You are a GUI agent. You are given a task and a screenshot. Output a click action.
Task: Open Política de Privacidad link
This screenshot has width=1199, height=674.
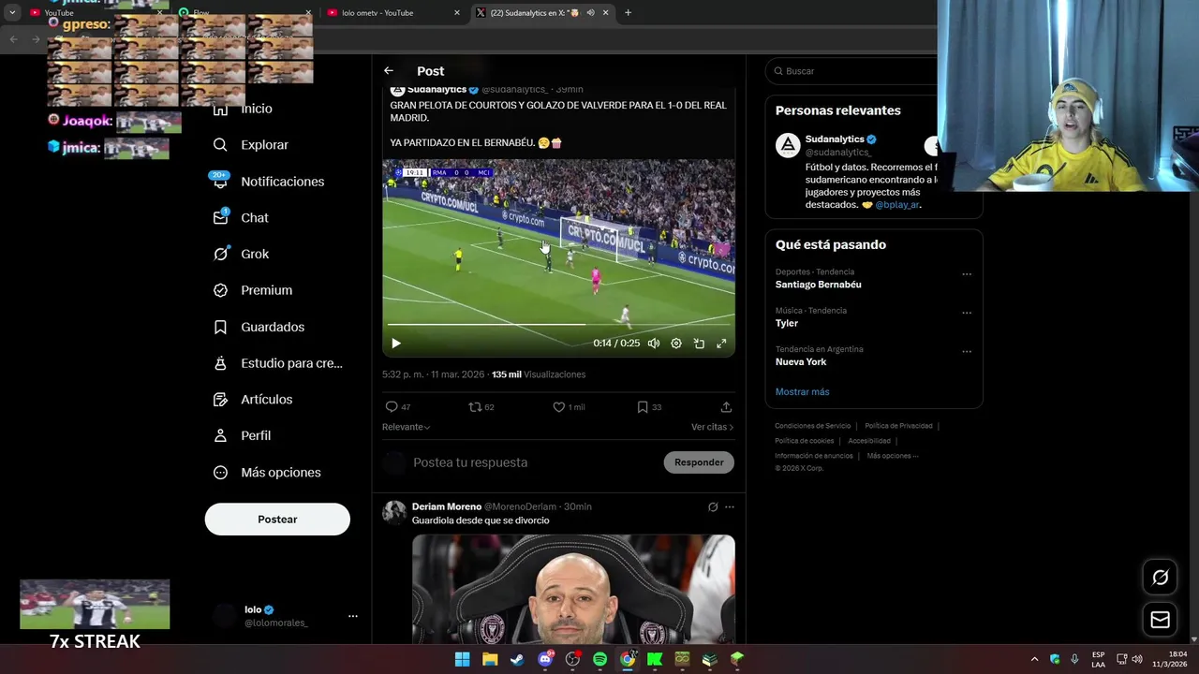click(x=898, y=426)
